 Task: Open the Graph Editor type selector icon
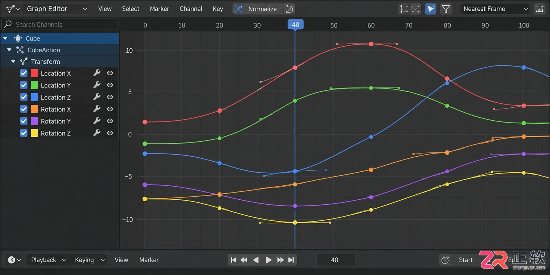point(13,9)
